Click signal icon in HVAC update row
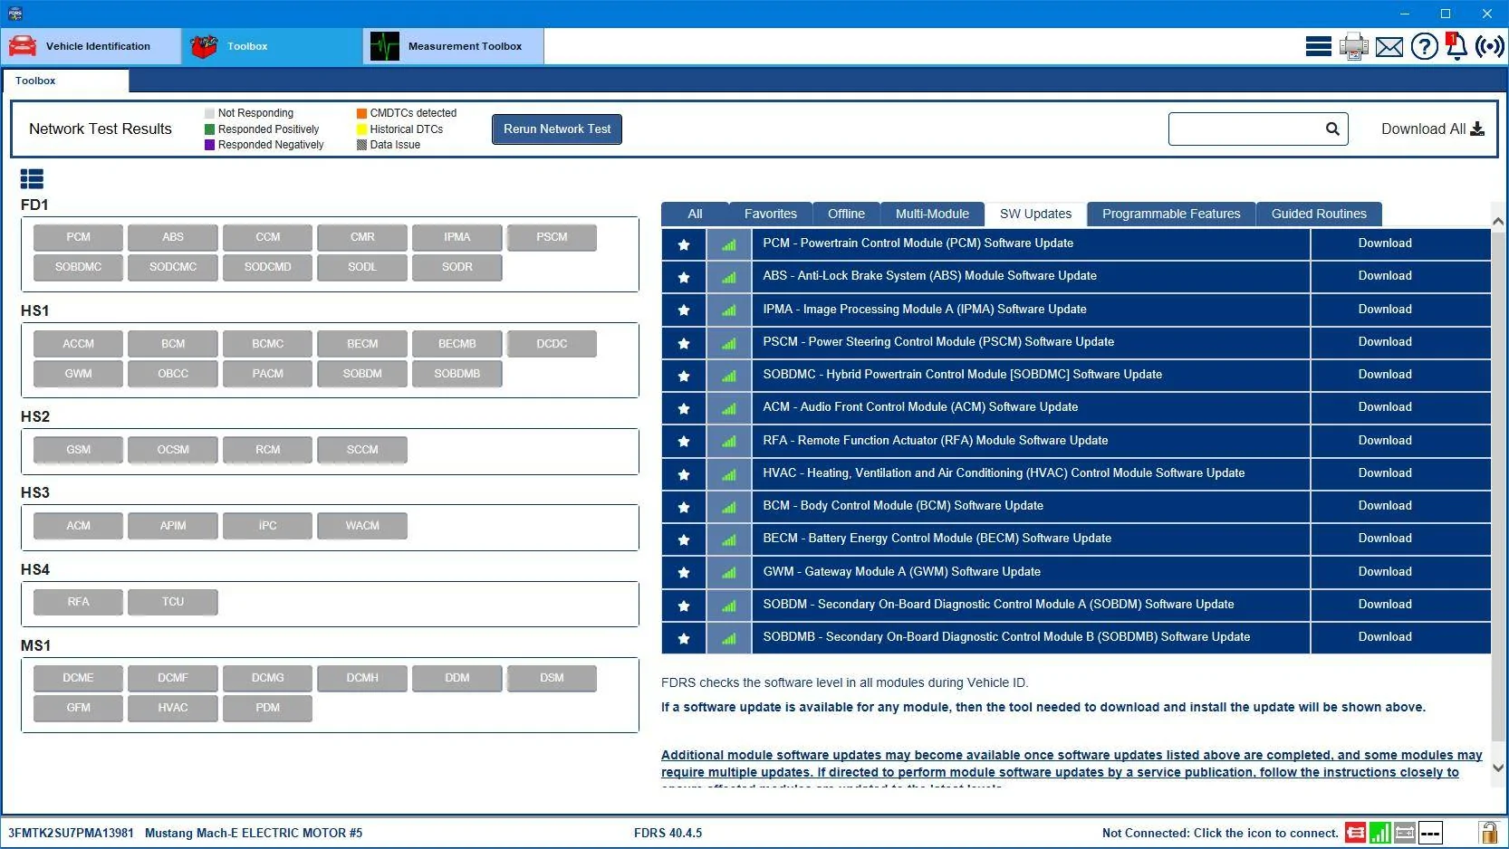This screenshot has height=849, width=1509. [729, 473]
